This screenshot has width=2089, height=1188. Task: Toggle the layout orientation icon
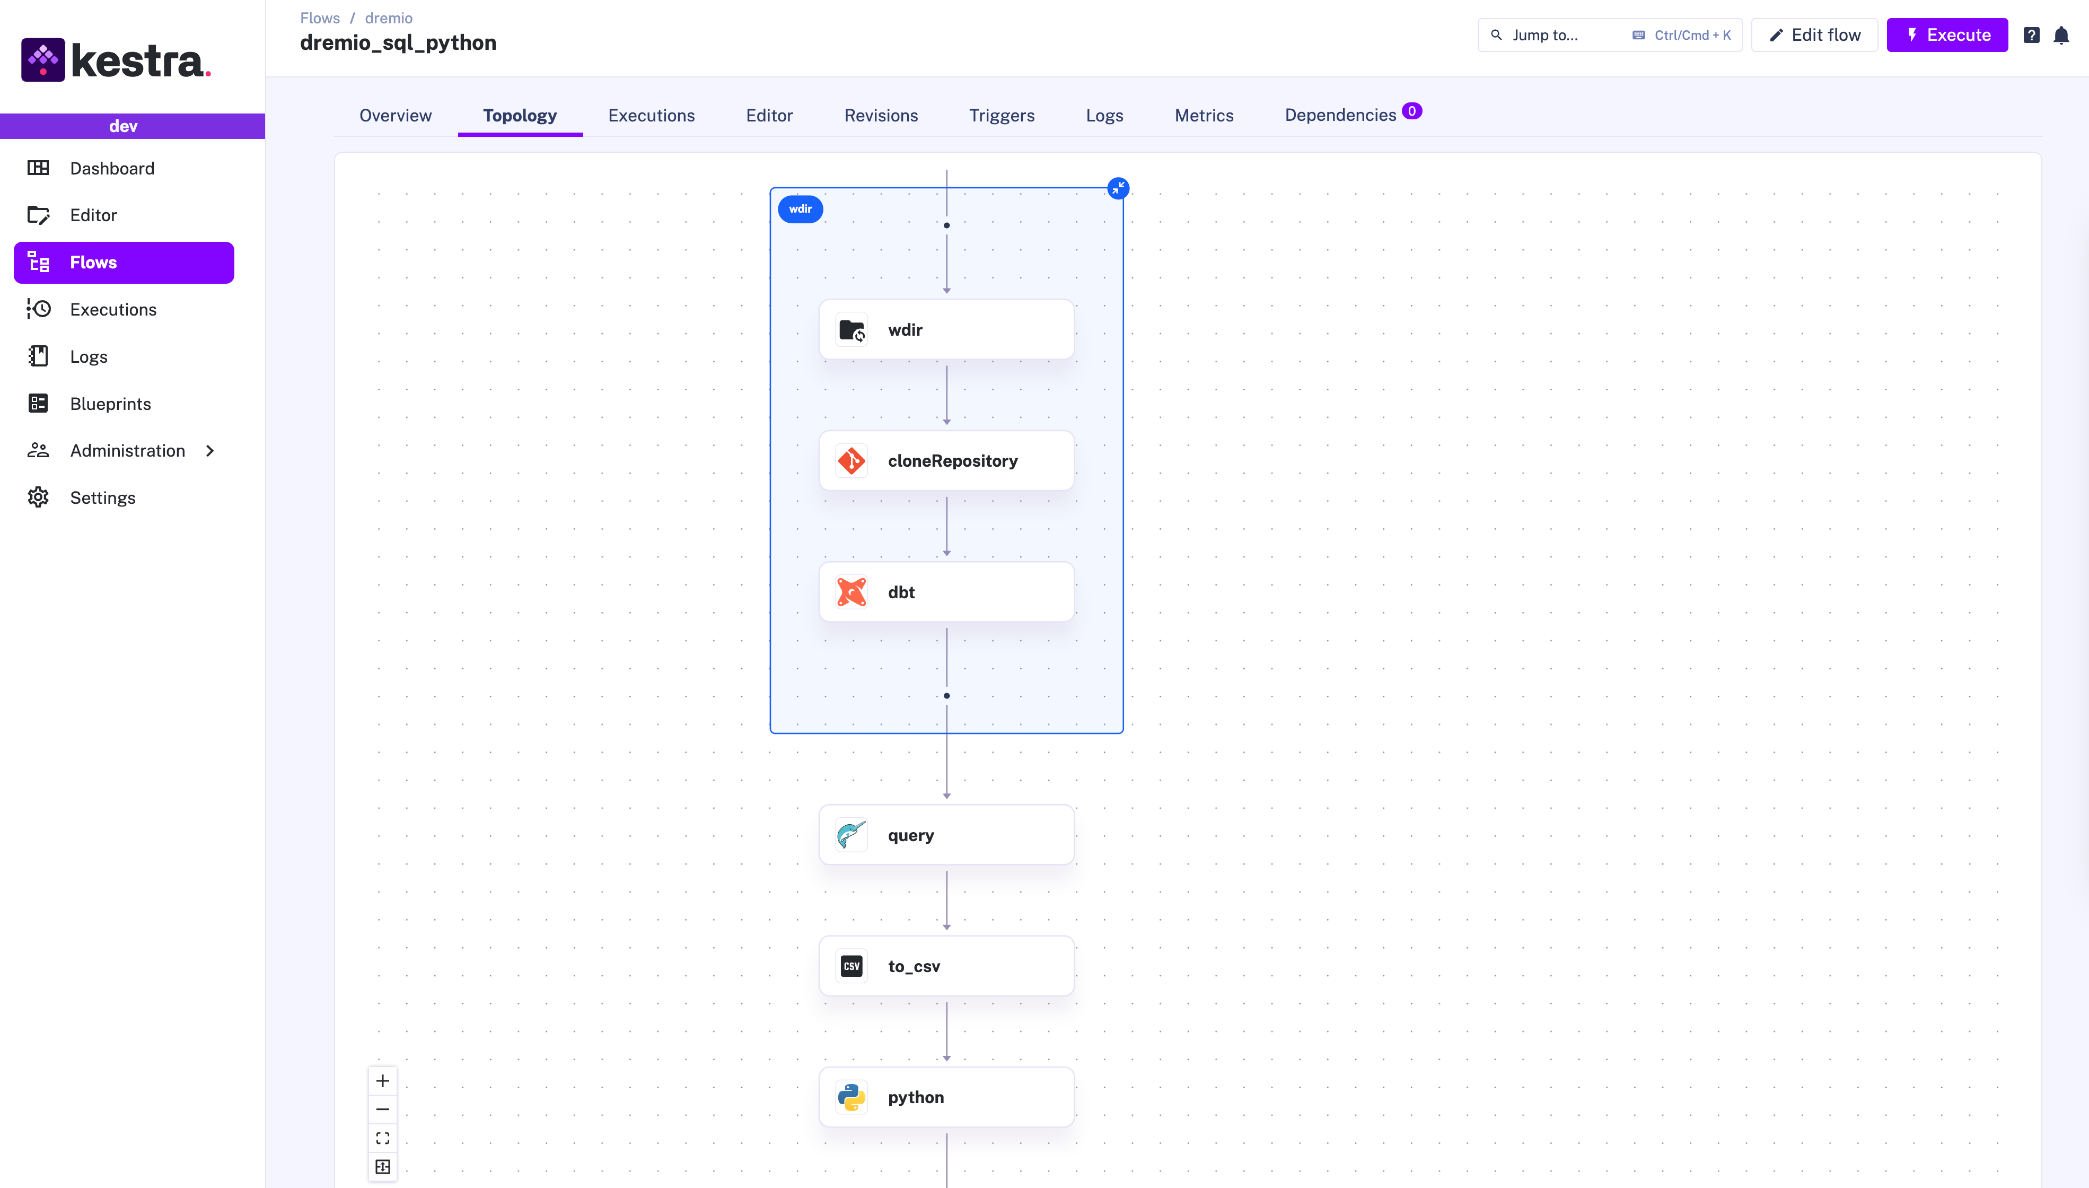383,1167
